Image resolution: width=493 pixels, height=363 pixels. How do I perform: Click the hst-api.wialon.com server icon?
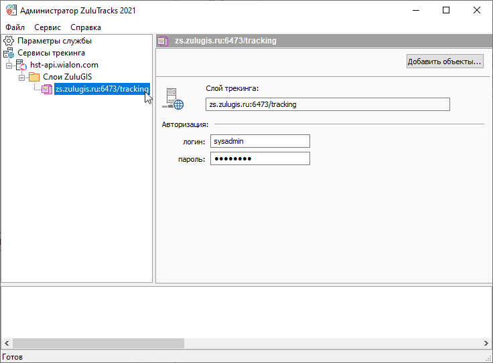coord(21,65)
